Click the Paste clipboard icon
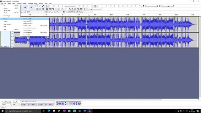The image size is (201, 113). pyautogui.click(x=52, y=9)
